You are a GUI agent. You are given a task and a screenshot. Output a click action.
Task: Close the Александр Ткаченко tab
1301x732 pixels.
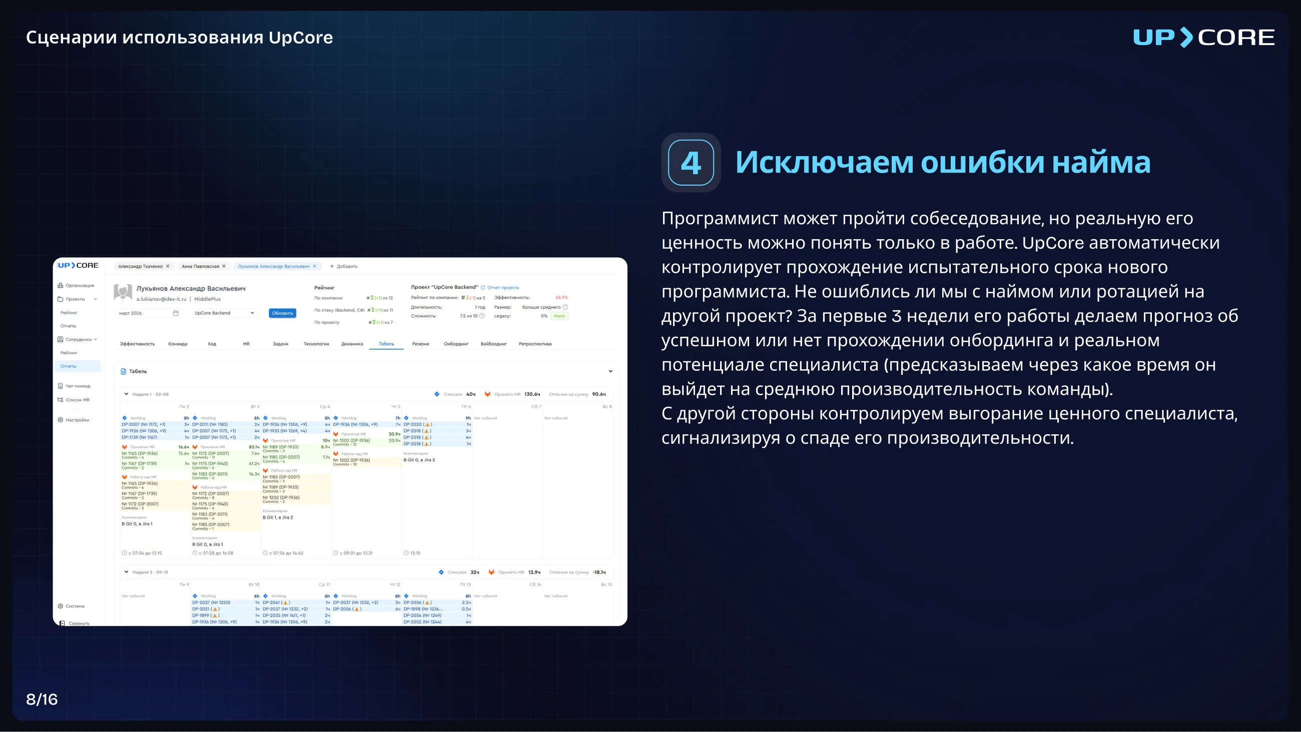(x=168, y=266)
